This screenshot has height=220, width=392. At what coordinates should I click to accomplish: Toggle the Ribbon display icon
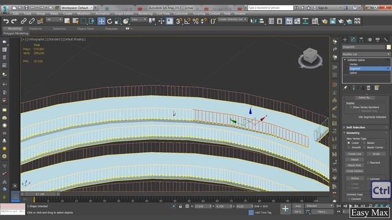289,21
